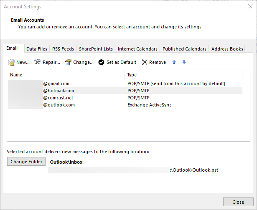This screenshot has height=210, width=257.
Task: Click the Remove X icon
Action: tap(144, 62)
